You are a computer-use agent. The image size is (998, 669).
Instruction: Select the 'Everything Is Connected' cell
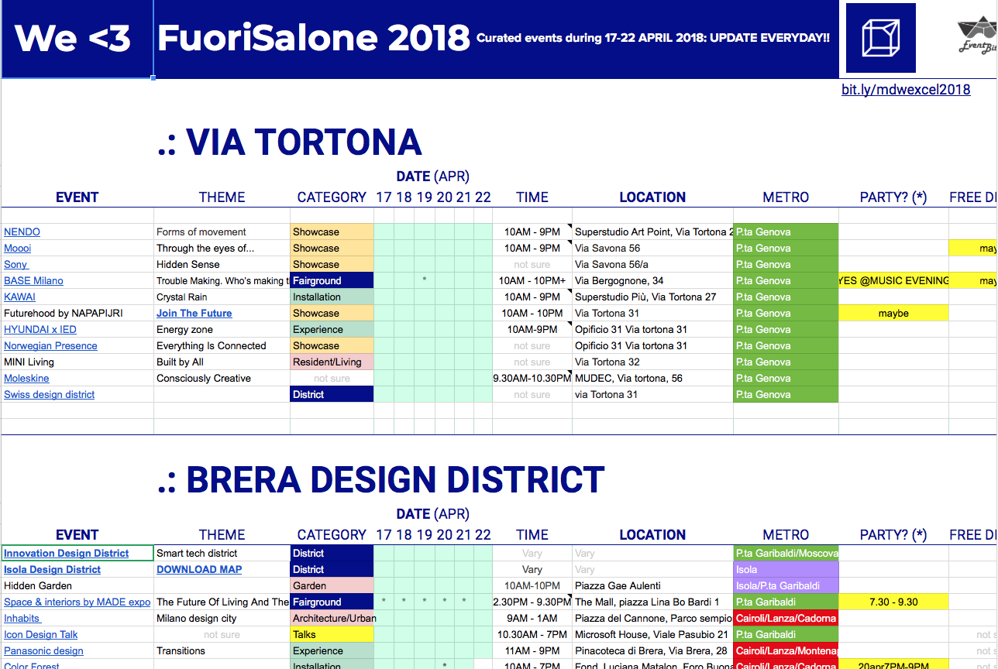(222, 345)
